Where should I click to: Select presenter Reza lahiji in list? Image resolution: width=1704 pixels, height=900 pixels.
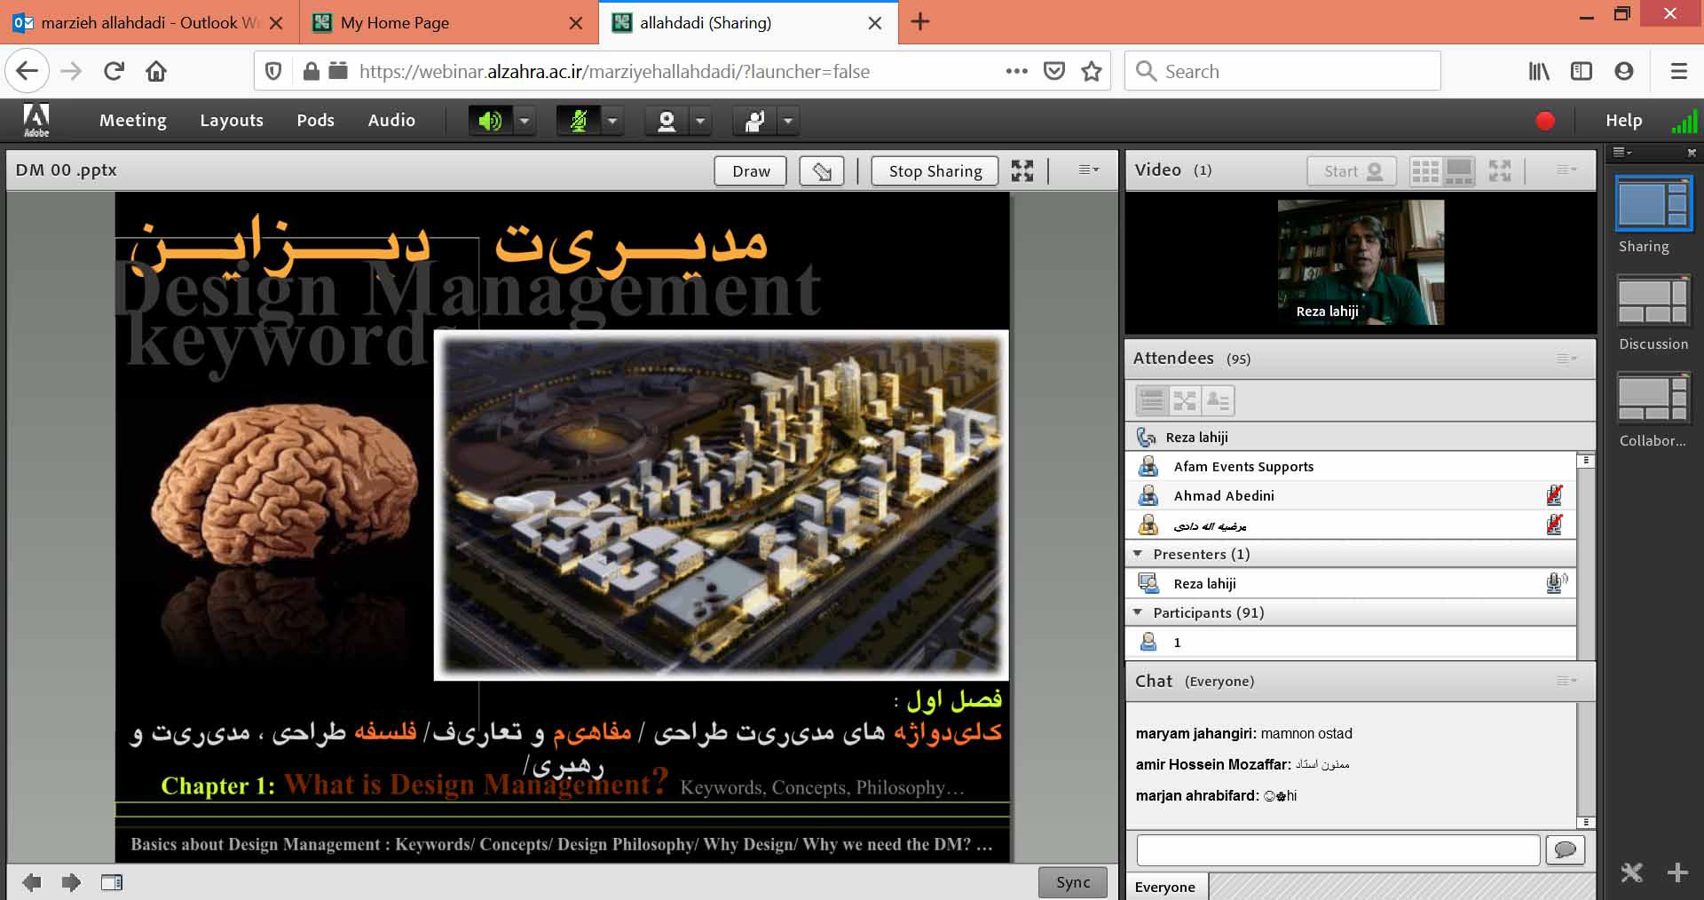point(1351,584)
